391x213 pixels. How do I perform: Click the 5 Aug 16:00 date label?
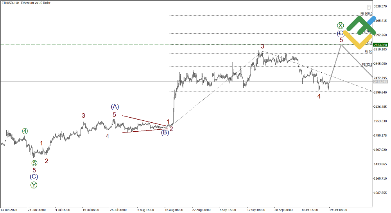tap(146, 210)
